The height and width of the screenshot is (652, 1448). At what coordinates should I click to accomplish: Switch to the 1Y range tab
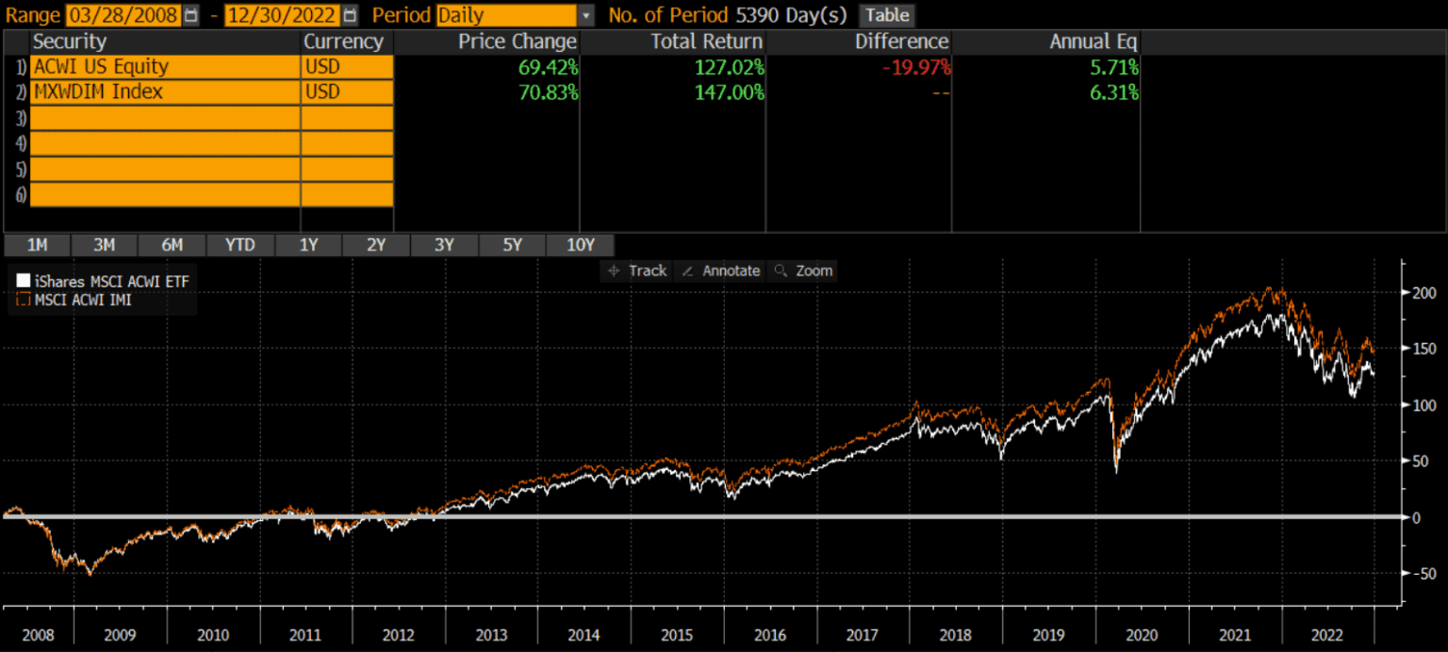[x=307, y=245]
